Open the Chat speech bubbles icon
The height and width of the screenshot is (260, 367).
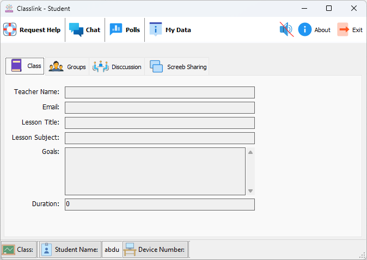click(x=76, y=30)
